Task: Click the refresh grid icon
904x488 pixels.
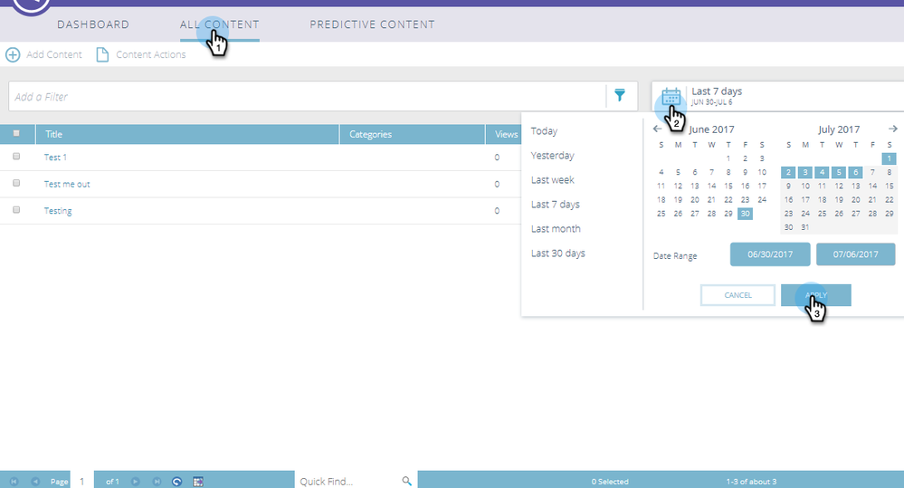Action: point(177,481)
